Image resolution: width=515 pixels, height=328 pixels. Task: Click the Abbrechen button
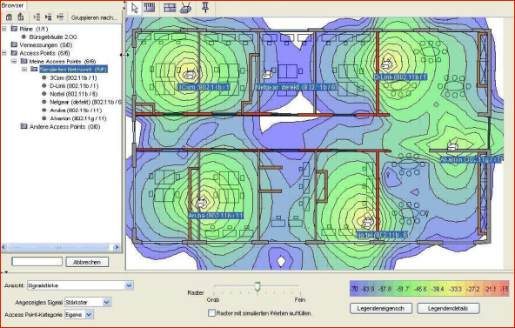[87, 262]
